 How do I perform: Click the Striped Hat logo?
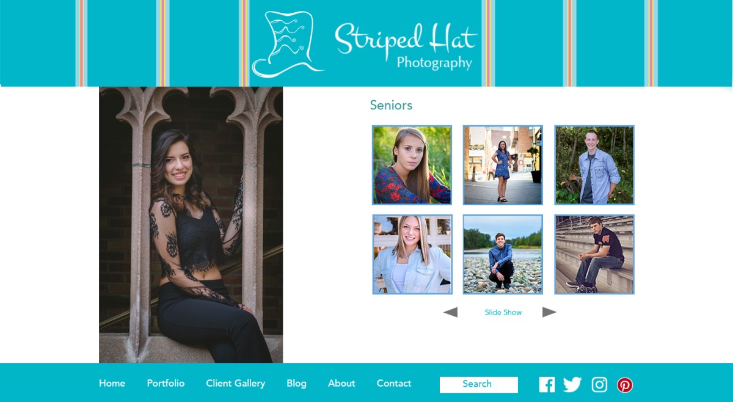(x=365, y=44)
